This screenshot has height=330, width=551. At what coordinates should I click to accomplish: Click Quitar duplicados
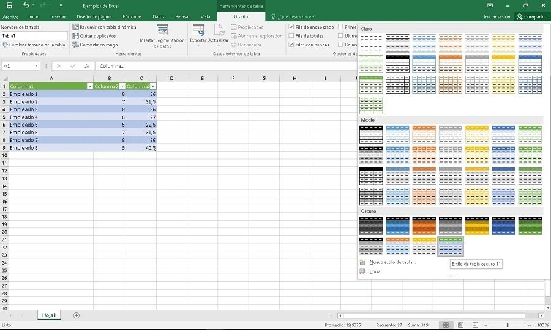pyautogui.click(x=94, y=36)
